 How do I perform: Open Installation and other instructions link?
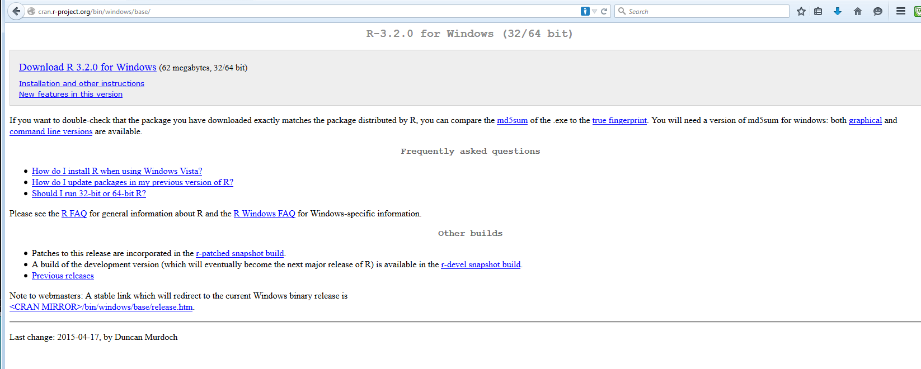[81, 83]
